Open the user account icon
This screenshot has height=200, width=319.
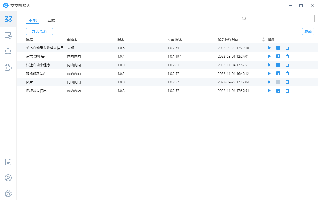click(8, 178)
